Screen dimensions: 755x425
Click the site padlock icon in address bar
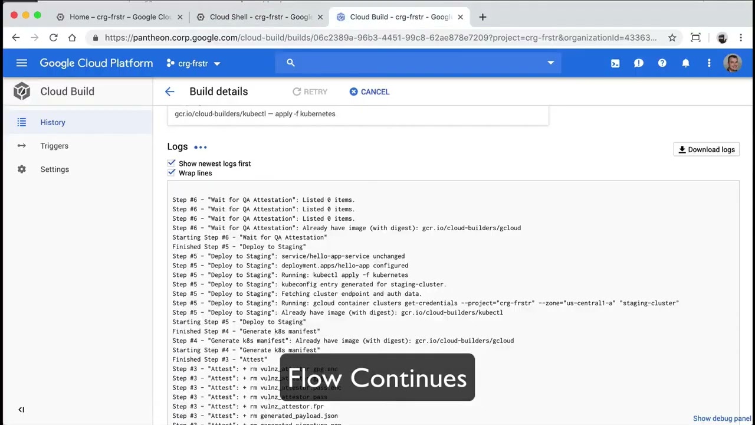tap(95, 38)
